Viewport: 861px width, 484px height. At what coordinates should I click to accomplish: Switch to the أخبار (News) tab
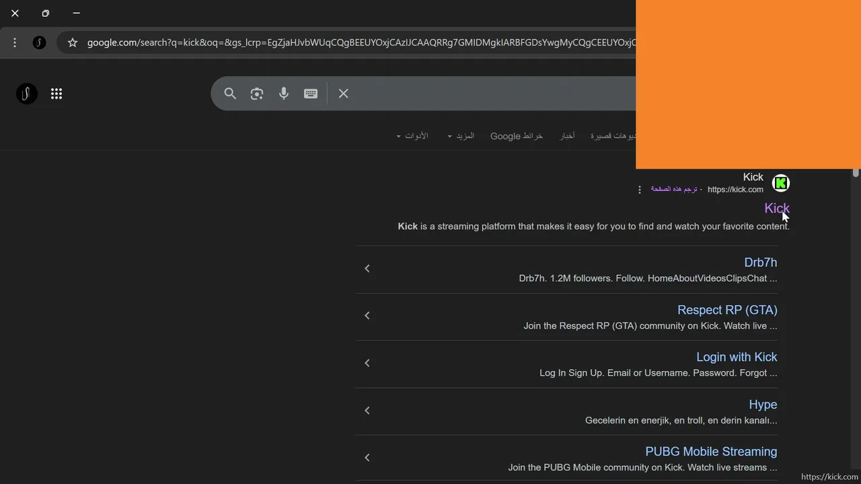pyautogui.click(x=567, y=136)
